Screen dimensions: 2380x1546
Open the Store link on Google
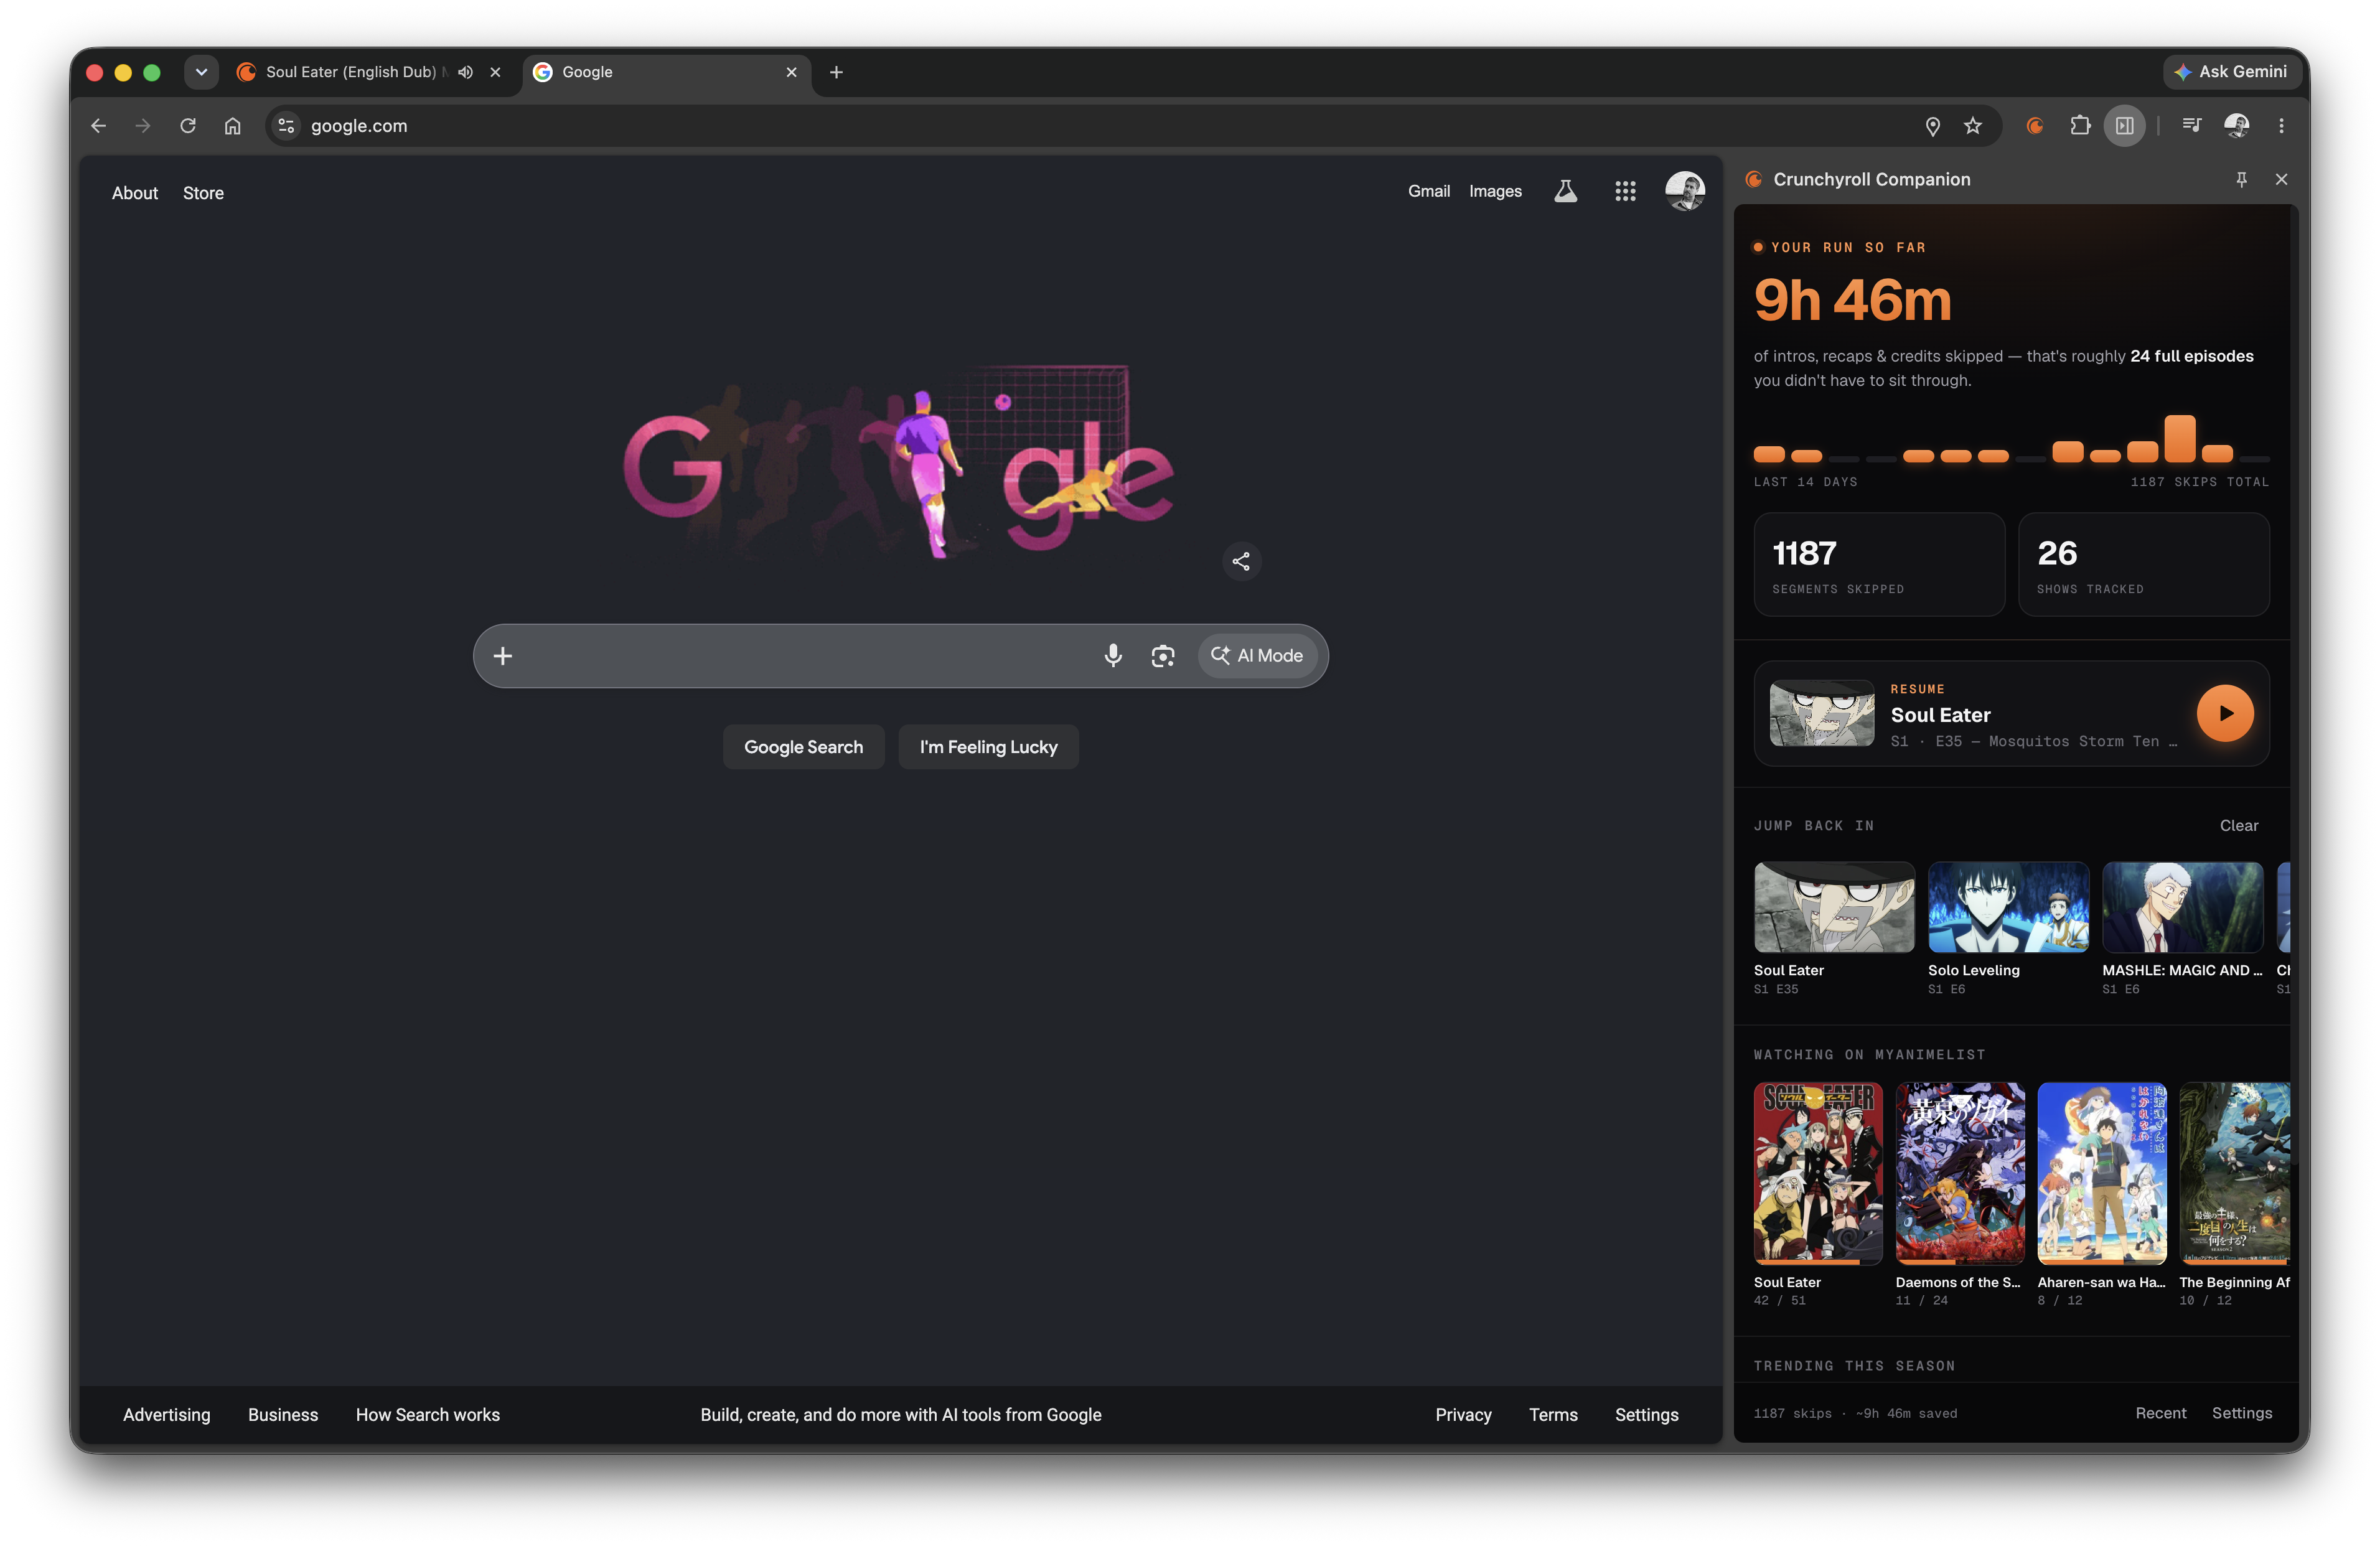pyautogui.click(x=203, y=193)
